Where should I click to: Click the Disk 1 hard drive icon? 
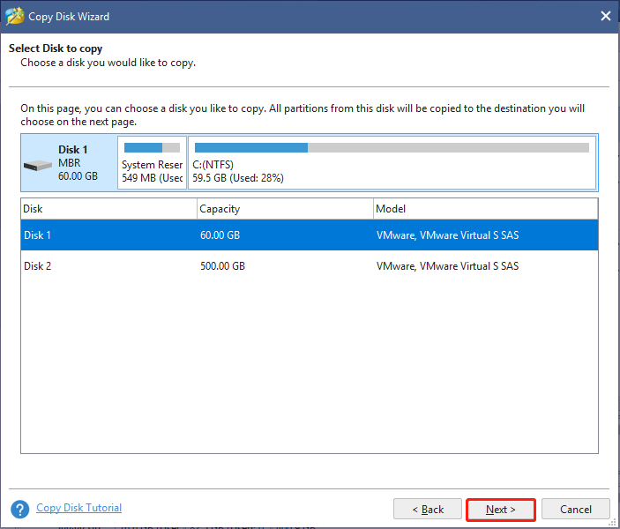tap(38, 165)
